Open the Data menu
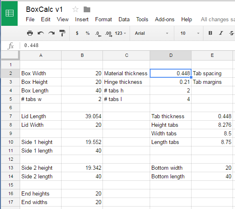Screen dimensions: 235x209 click(124, 20)
